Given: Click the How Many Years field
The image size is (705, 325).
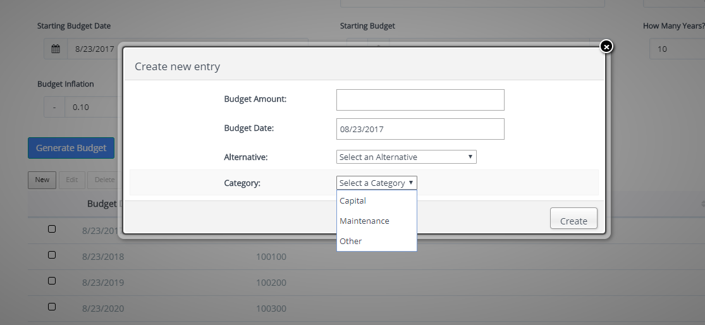Looking at the screenshot, I should tap(677, 49).
